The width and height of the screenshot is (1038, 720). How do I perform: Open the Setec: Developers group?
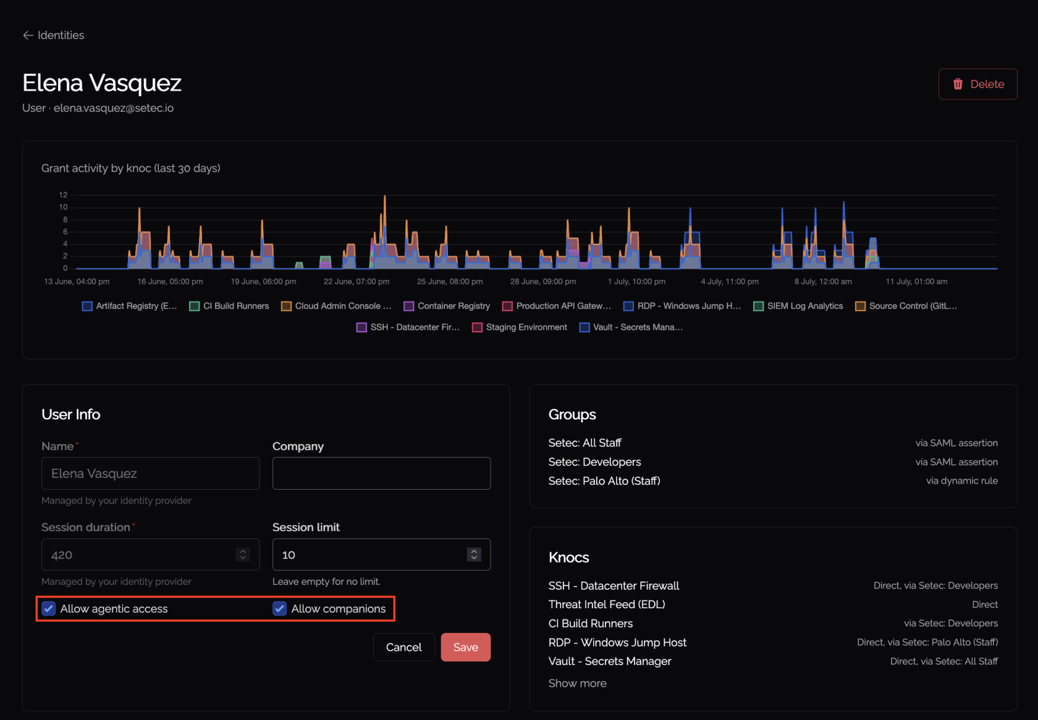pyautogui.click(x=594, y=462)
